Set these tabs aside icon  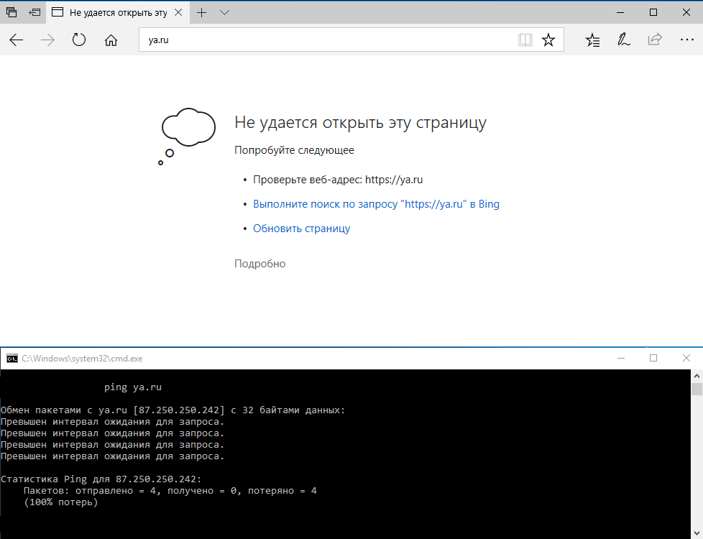(35, 12)
